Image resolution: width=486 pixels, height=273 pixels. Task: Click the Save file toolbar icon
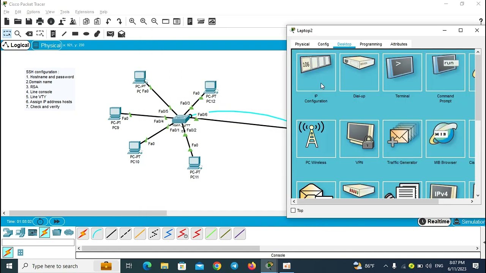click(29, 22)
